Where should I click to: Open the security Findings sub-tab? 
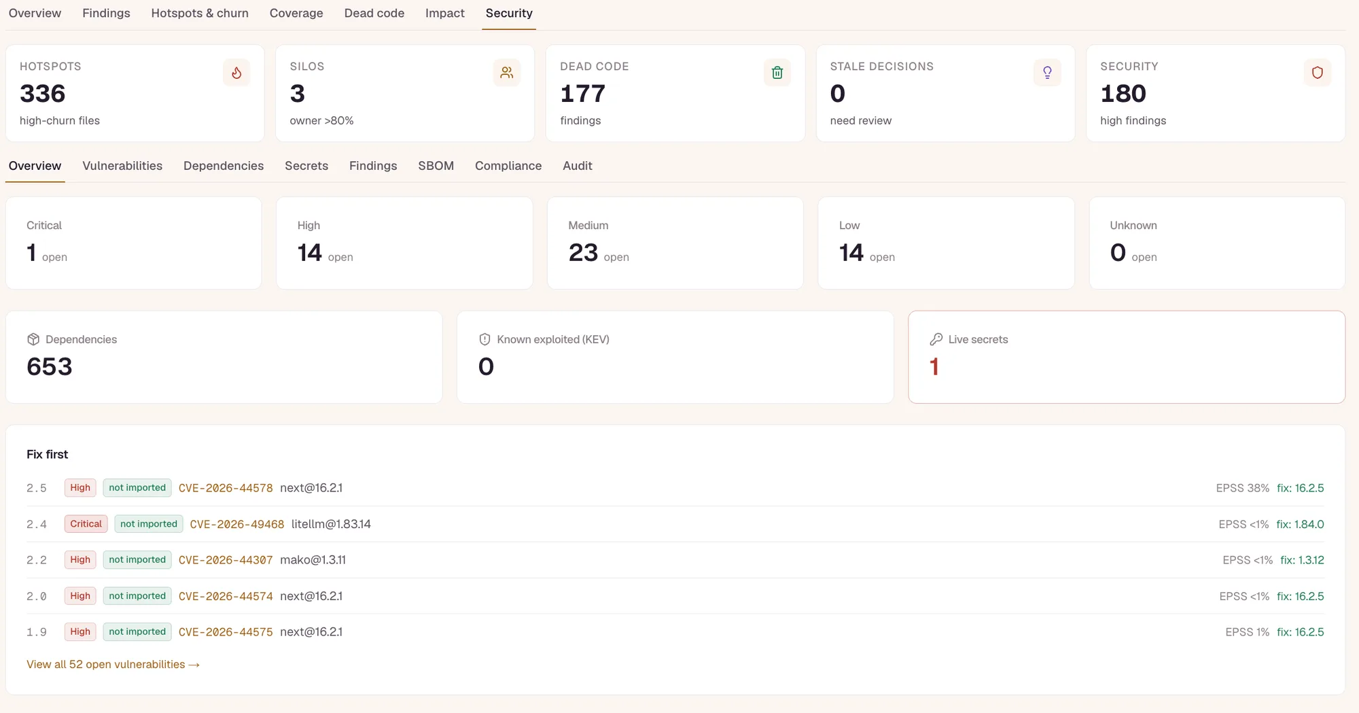(373, 166)
